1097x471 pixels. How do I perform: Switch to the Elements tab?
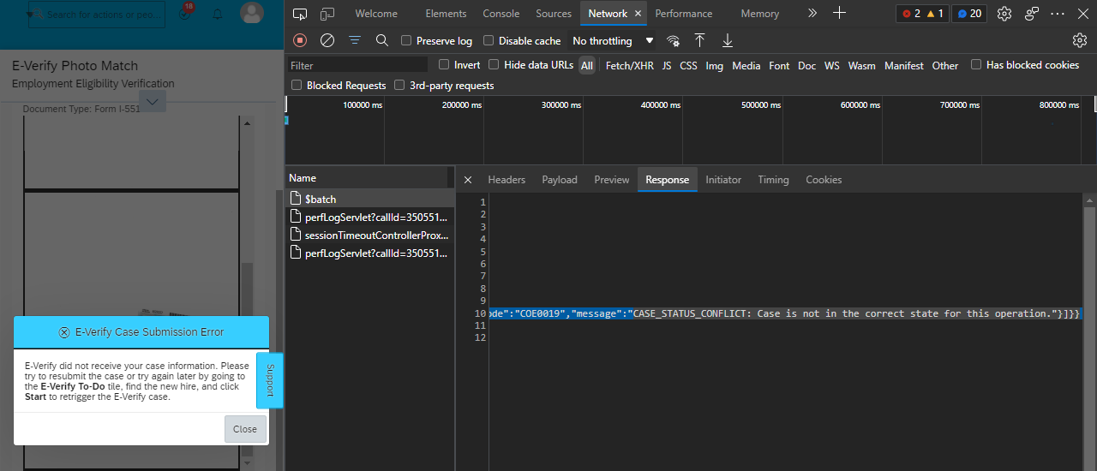coord(446,14)
